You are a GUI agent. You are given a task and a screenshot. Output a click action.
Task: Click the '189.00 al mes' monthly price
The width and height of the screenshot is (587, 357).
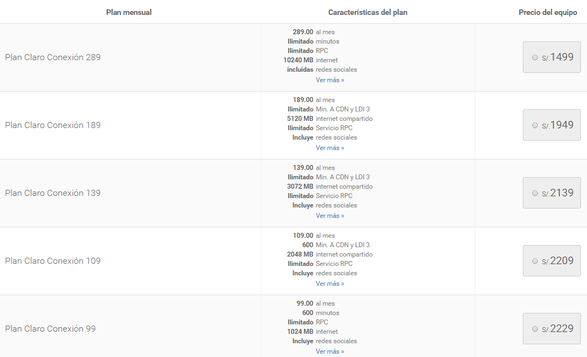click(x=314, y=100)
